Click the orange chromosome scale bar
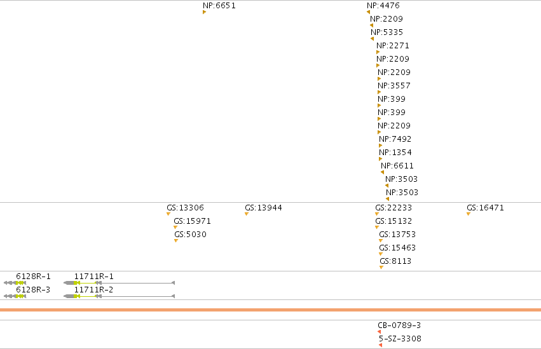541x349 pixels. point(271,310)
